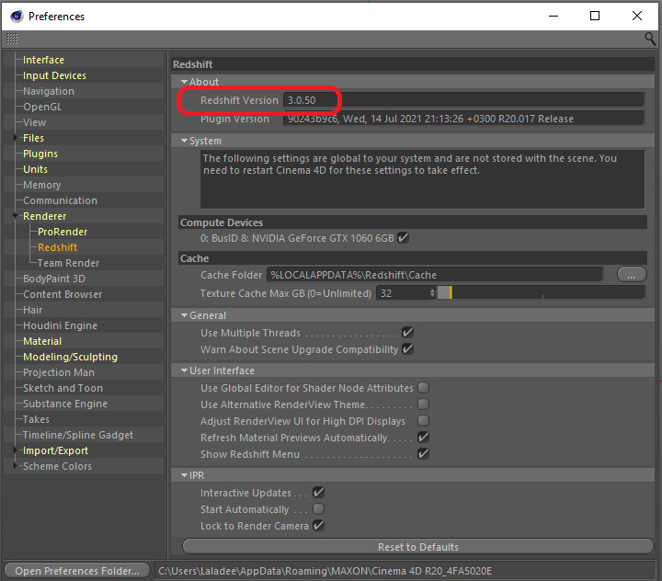
Task: Open Projection Man preferences
Action: (59, 372)
